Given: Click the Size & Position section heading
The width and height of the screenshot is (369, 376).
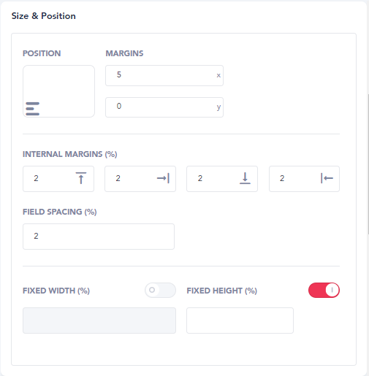Looking at the screenshot, I should tap(44, 16).
